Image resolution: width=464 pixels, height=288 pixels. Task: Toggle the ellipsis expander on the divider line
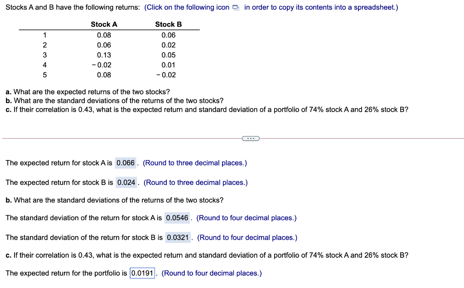click(x=251, y=138)
